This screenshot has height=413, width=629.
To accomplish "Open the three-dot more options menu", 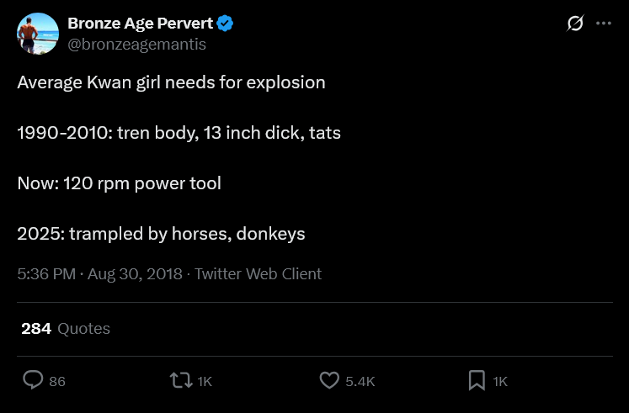I will click(x=604, y=24).
